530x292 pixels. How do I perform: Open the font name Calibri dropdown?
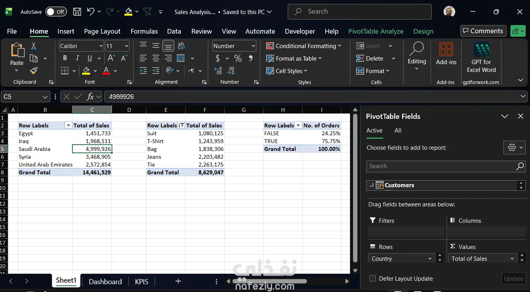point(101,46)
